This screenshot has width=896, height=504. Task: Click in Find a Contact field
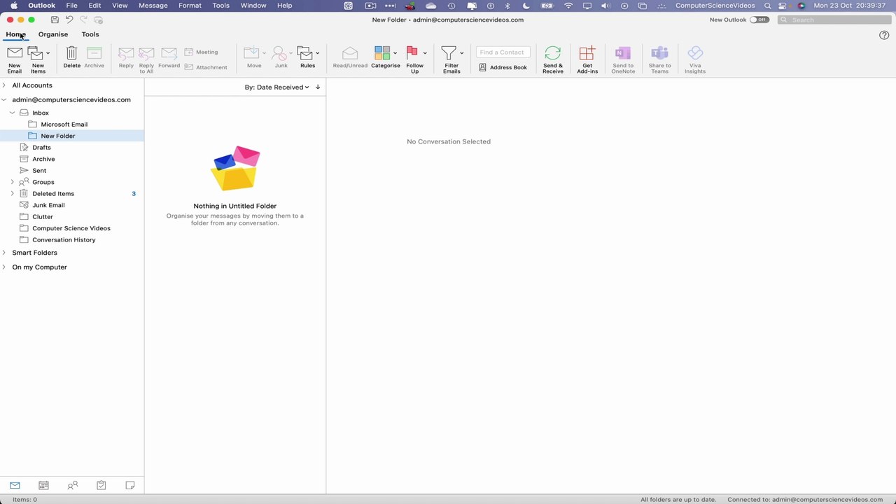(503, 52)
